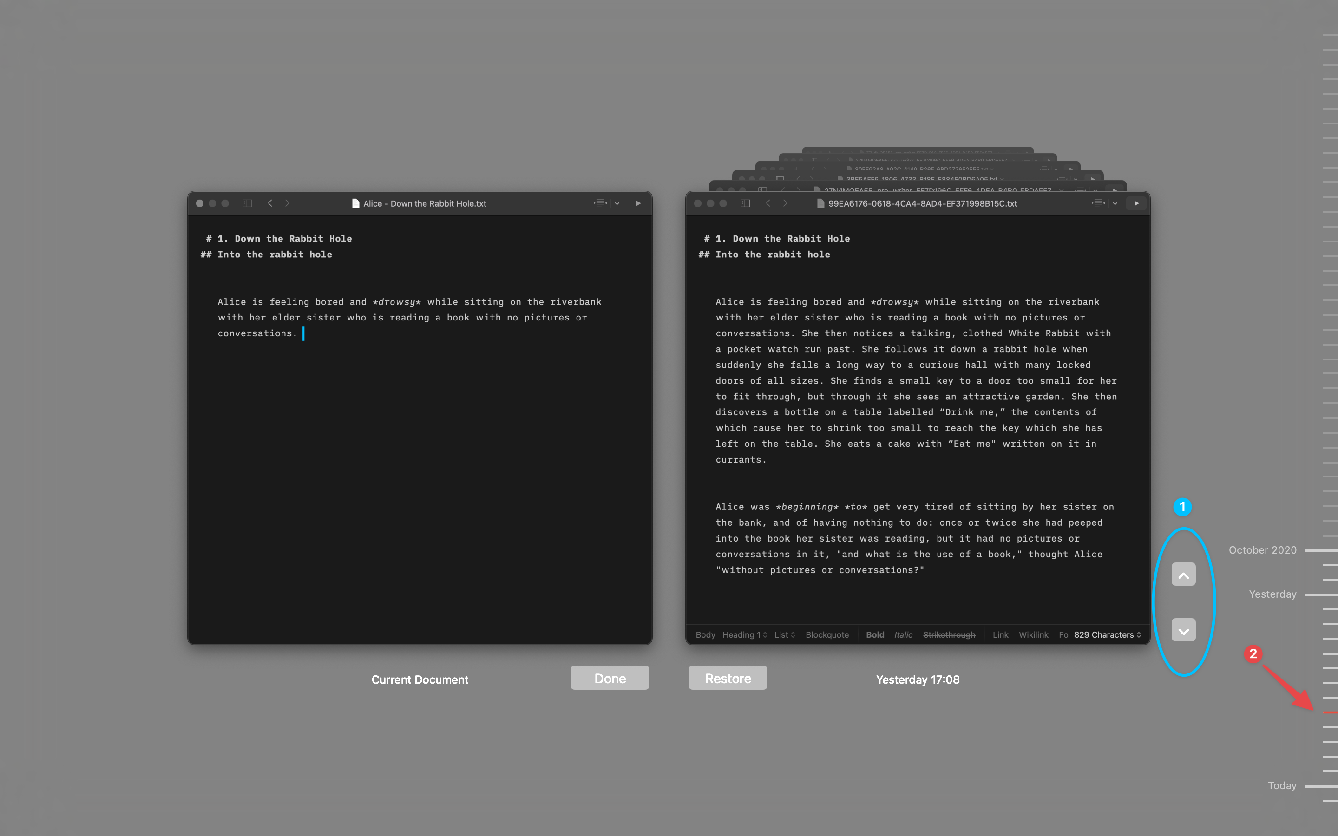
Task: Apply Blockquote formatting
Action: click(x=827, y=635)
